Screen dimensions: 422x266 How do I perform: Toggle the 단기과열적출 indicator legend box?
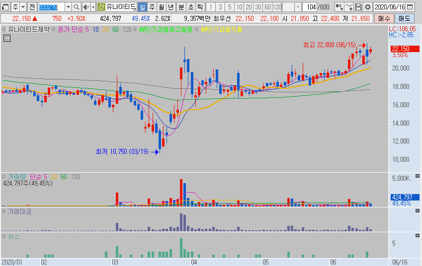pos(197,29)
